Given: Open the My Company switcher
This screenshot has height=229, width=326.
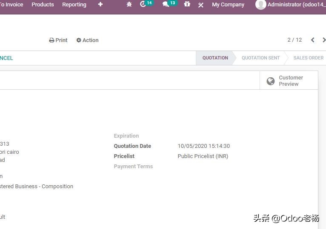Looking at the screenshot, I should [228, 5].
